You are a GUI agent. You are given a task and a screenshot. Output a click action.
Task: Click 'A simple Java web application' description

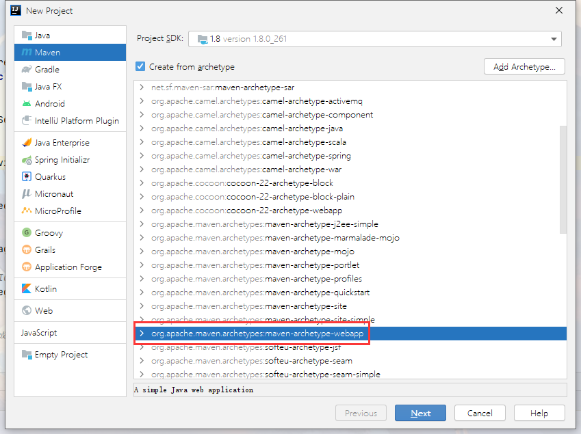[194, 390]
